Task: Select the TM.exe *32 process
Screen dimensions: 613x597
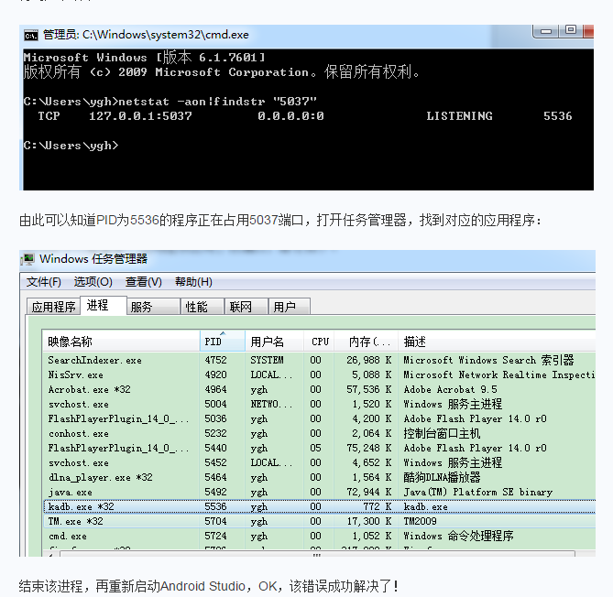Action: point(319,521)
